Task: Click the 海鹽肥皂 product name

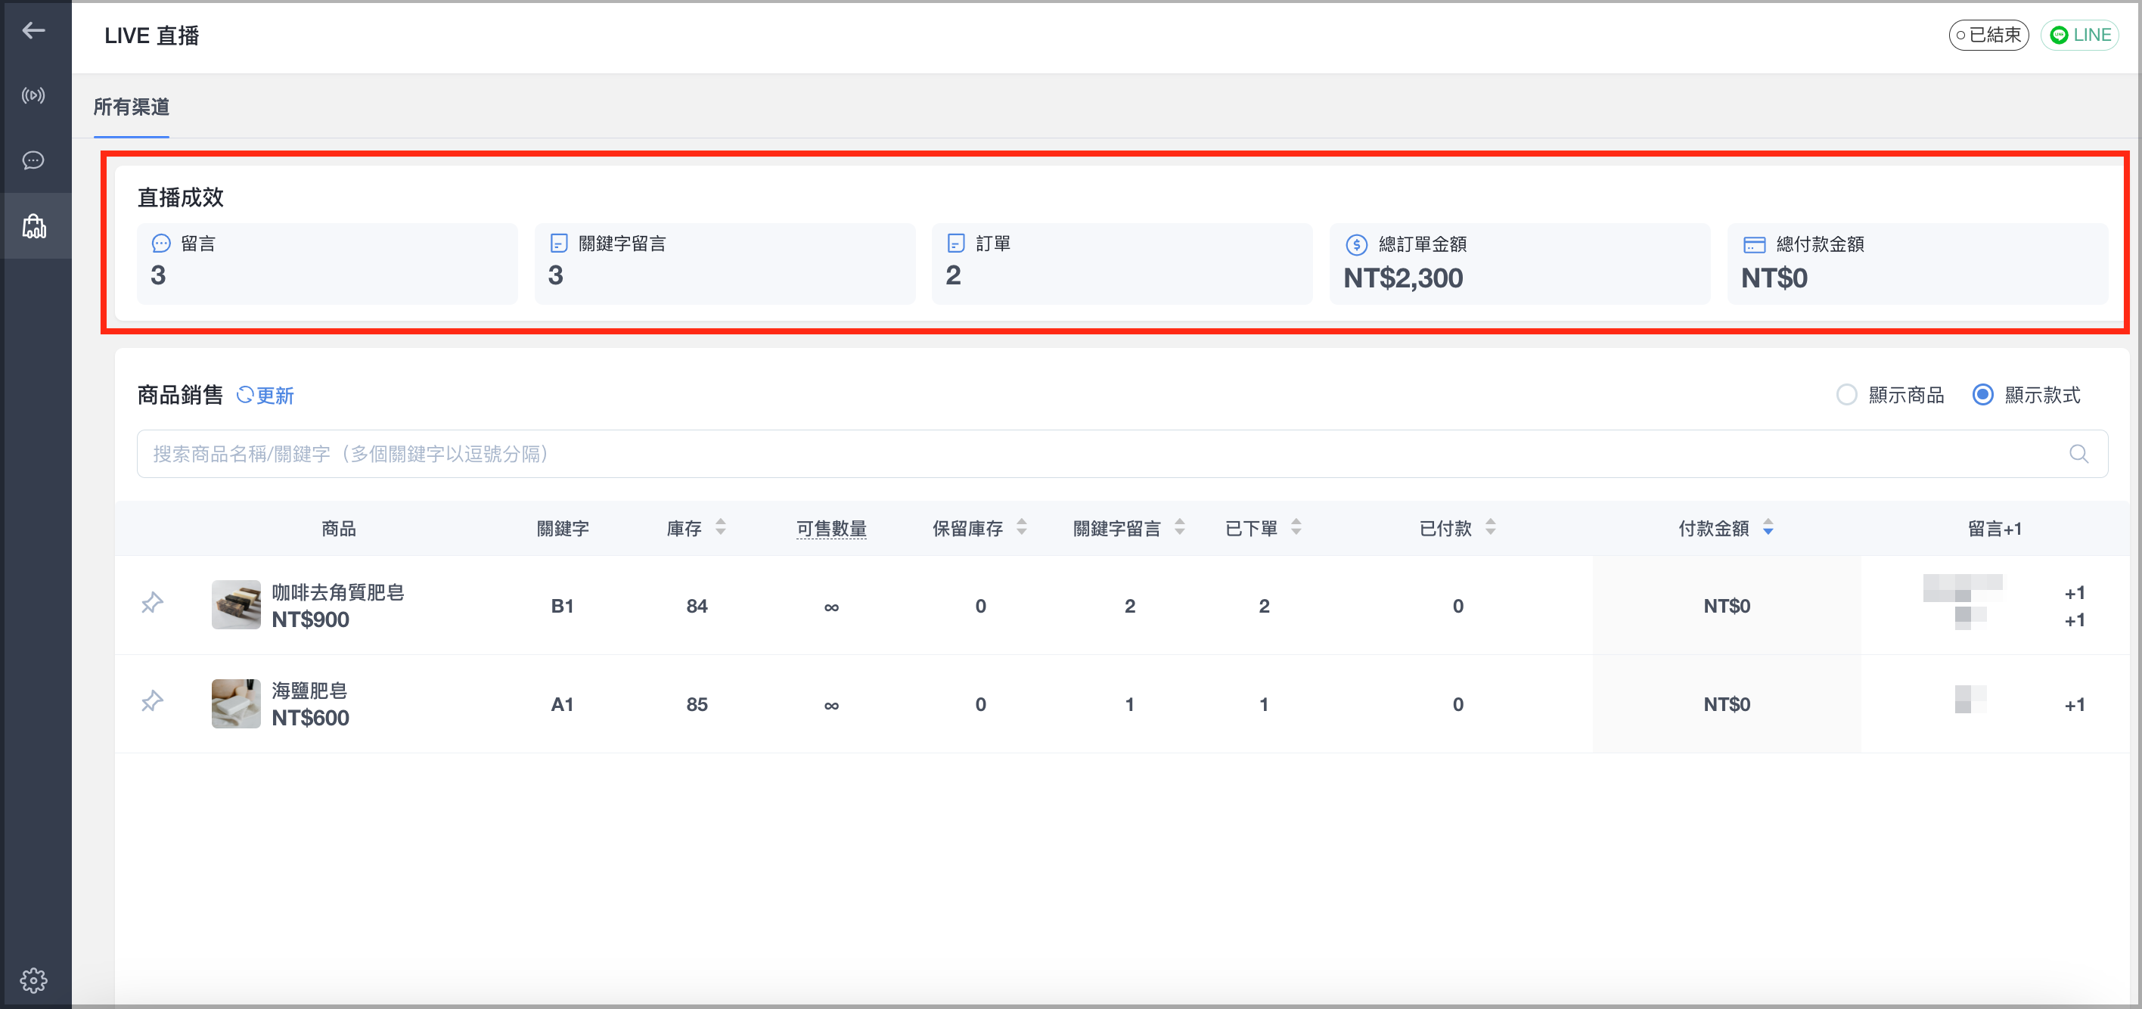Action: (x=309, y=691)
